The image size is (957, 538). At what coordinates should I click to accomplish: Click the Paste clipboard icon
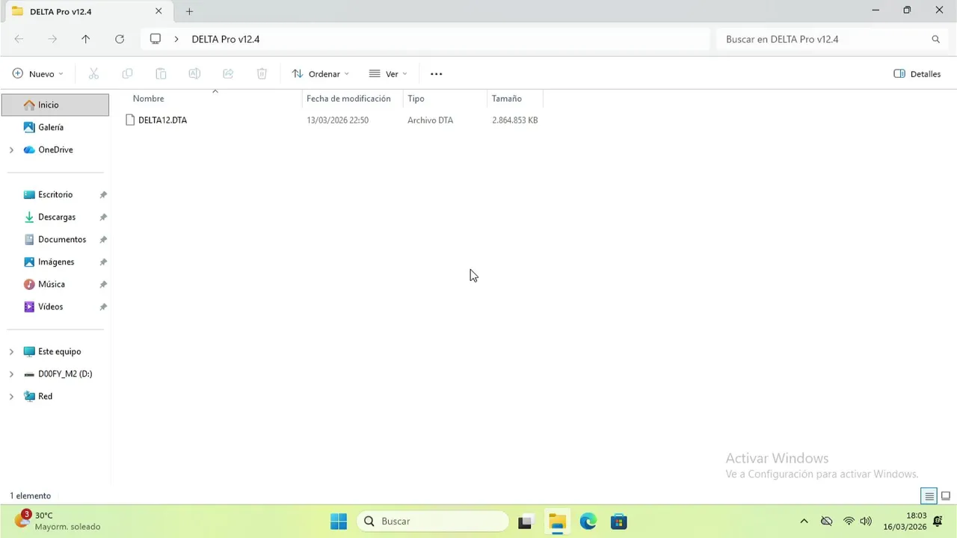pos(161,73)
